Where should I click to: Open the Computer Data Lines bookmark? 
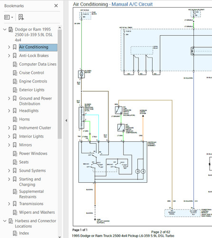[x=38, y=64]
